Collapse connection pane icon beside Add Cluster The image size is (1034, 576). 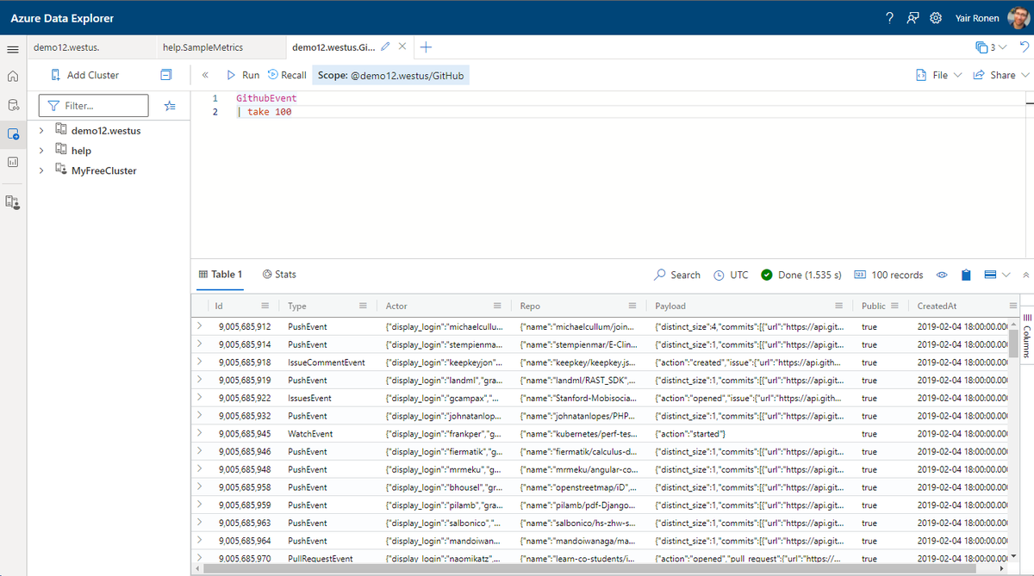(x=166, y=75)
